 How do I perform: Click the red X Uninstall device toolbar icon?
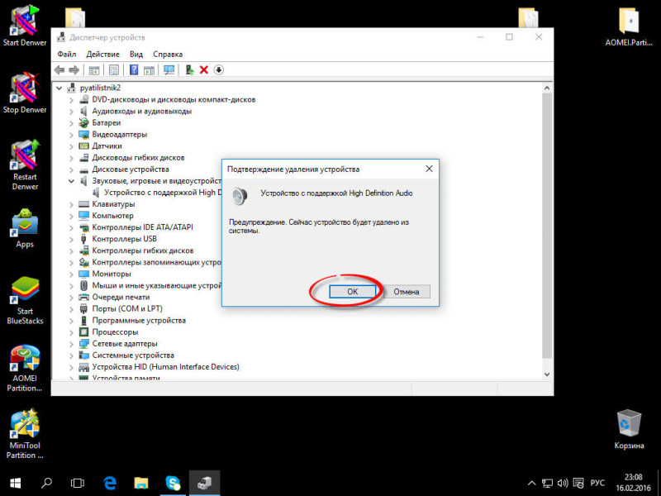pos(204,70)
